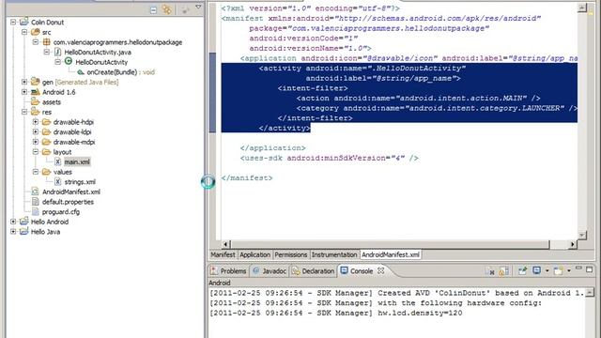
Task: Click the gen folder icon
Action: point(36,82)
